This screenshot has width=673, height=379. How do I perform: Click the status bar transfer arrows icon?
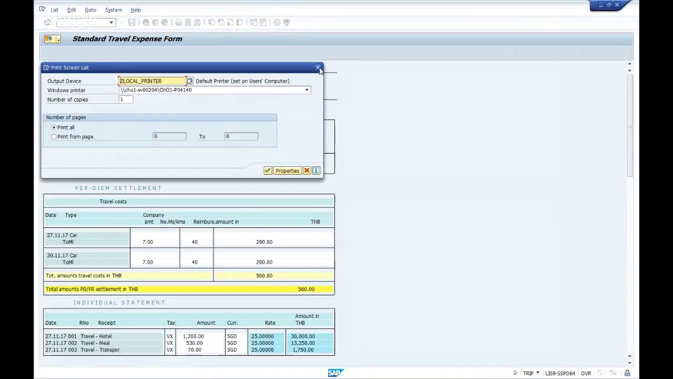[613, 373]
